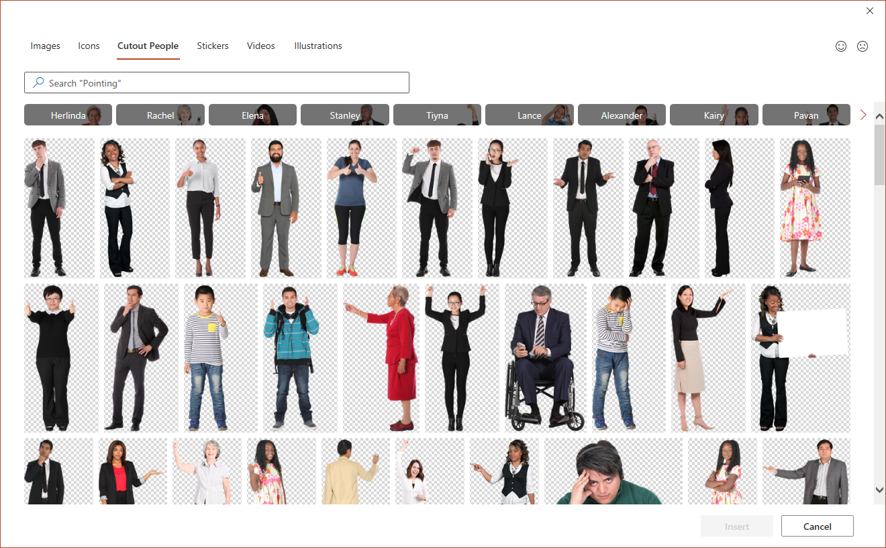Switch to the Illustrations tab
886x548 pixels.
point(318,46)
